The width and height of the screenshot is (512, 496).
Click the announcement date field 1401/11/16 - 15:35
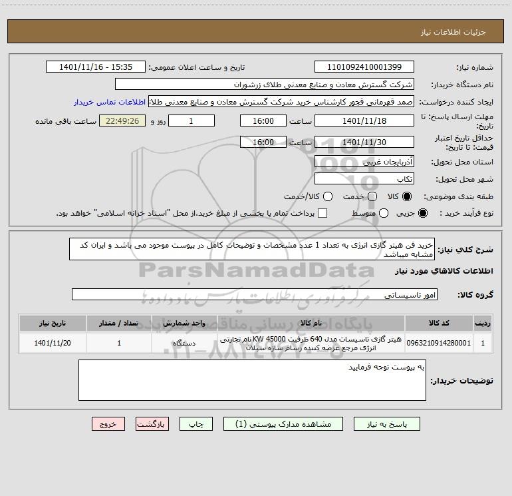click(x=96, y=67)
